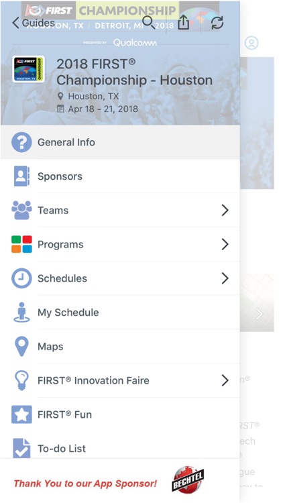Expand the Teams chevron arrow
This screenshot has height=503, width=283.
click(225, 210)
